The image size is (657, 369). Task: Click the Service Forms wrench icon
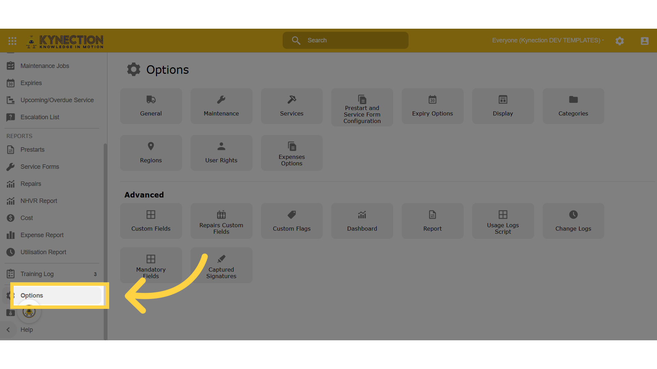[11, 167]
